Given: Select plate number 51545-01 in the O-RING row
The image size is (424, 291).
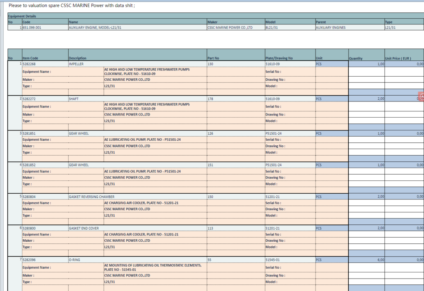Looking at the screenshot, I should [x=290, y=260].
